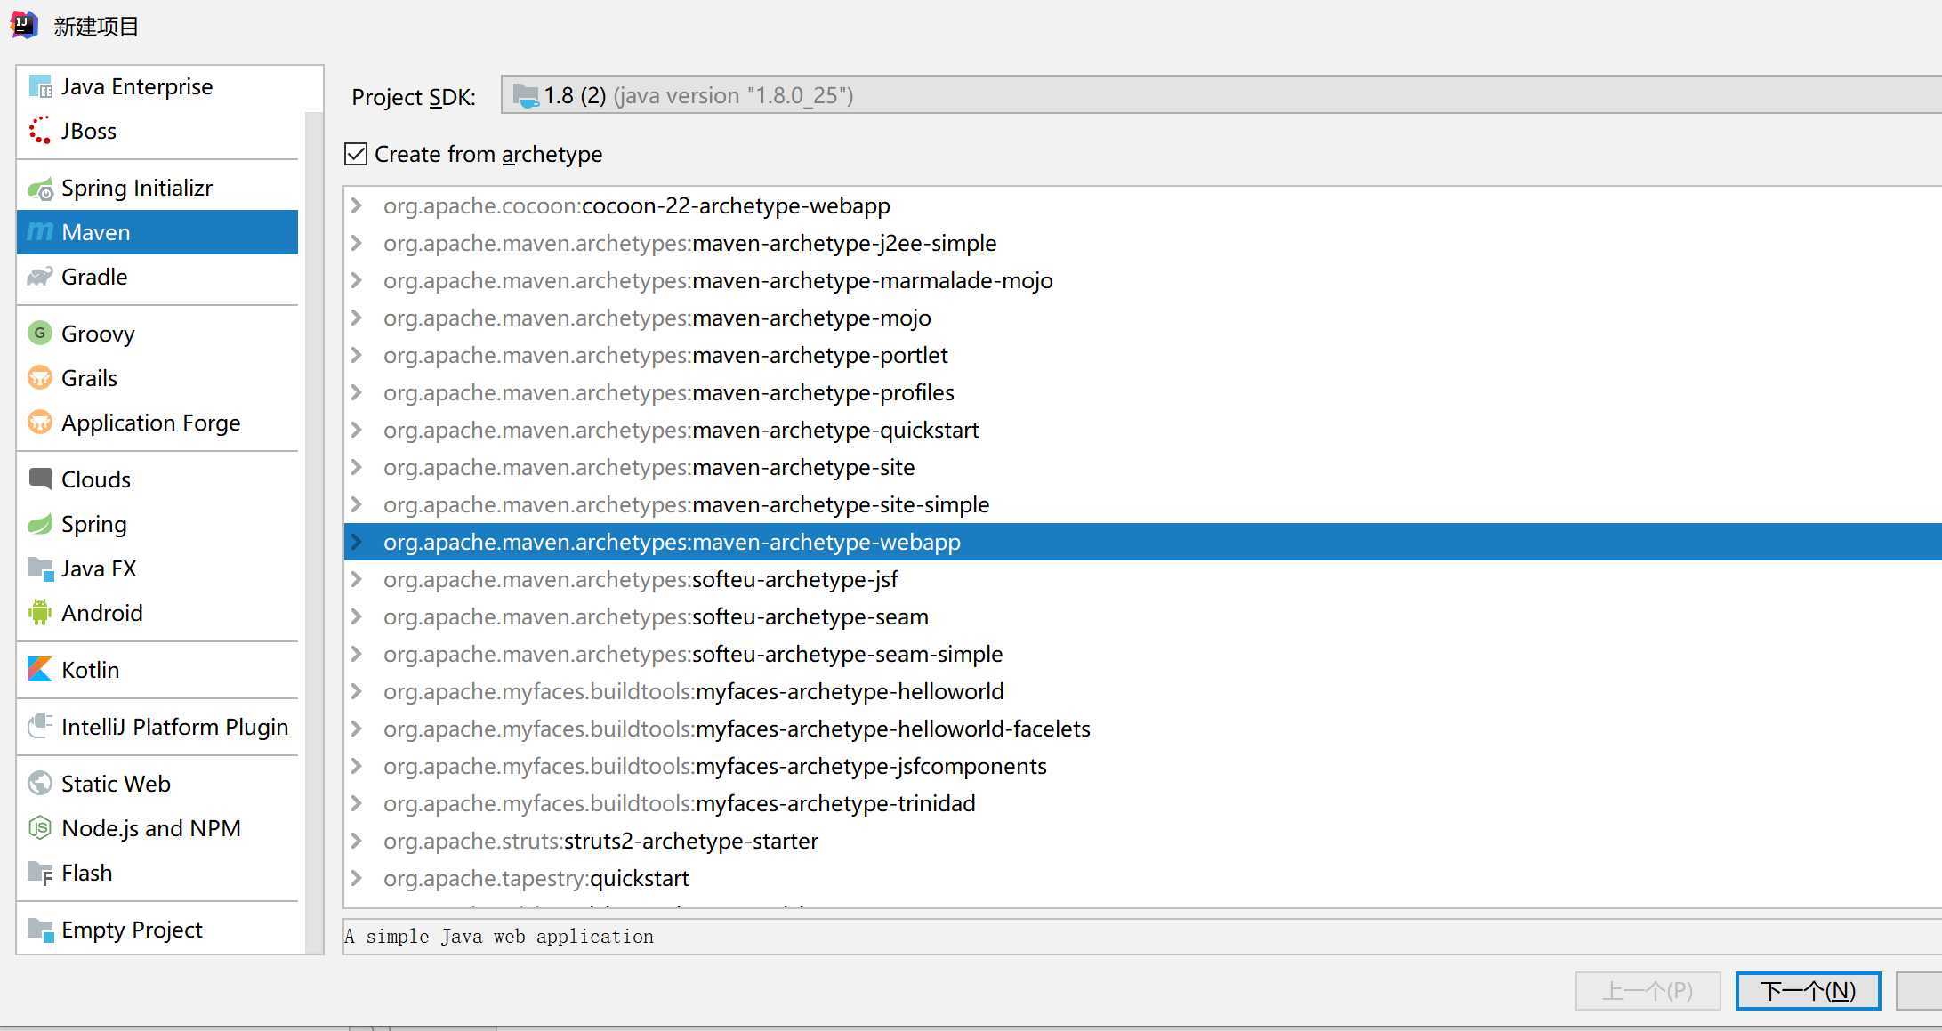Click project type list scrollbar

[313, 532]
